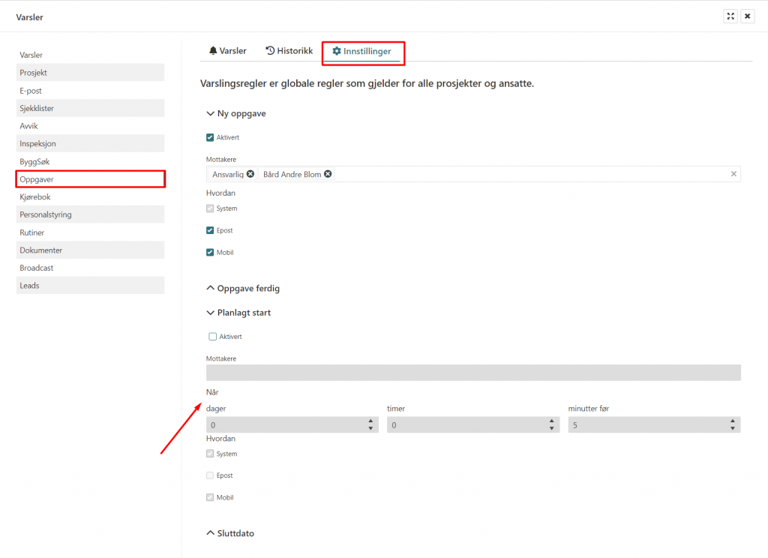Clear all recipients in Mottakere field
768x558 pixels.
733,174
